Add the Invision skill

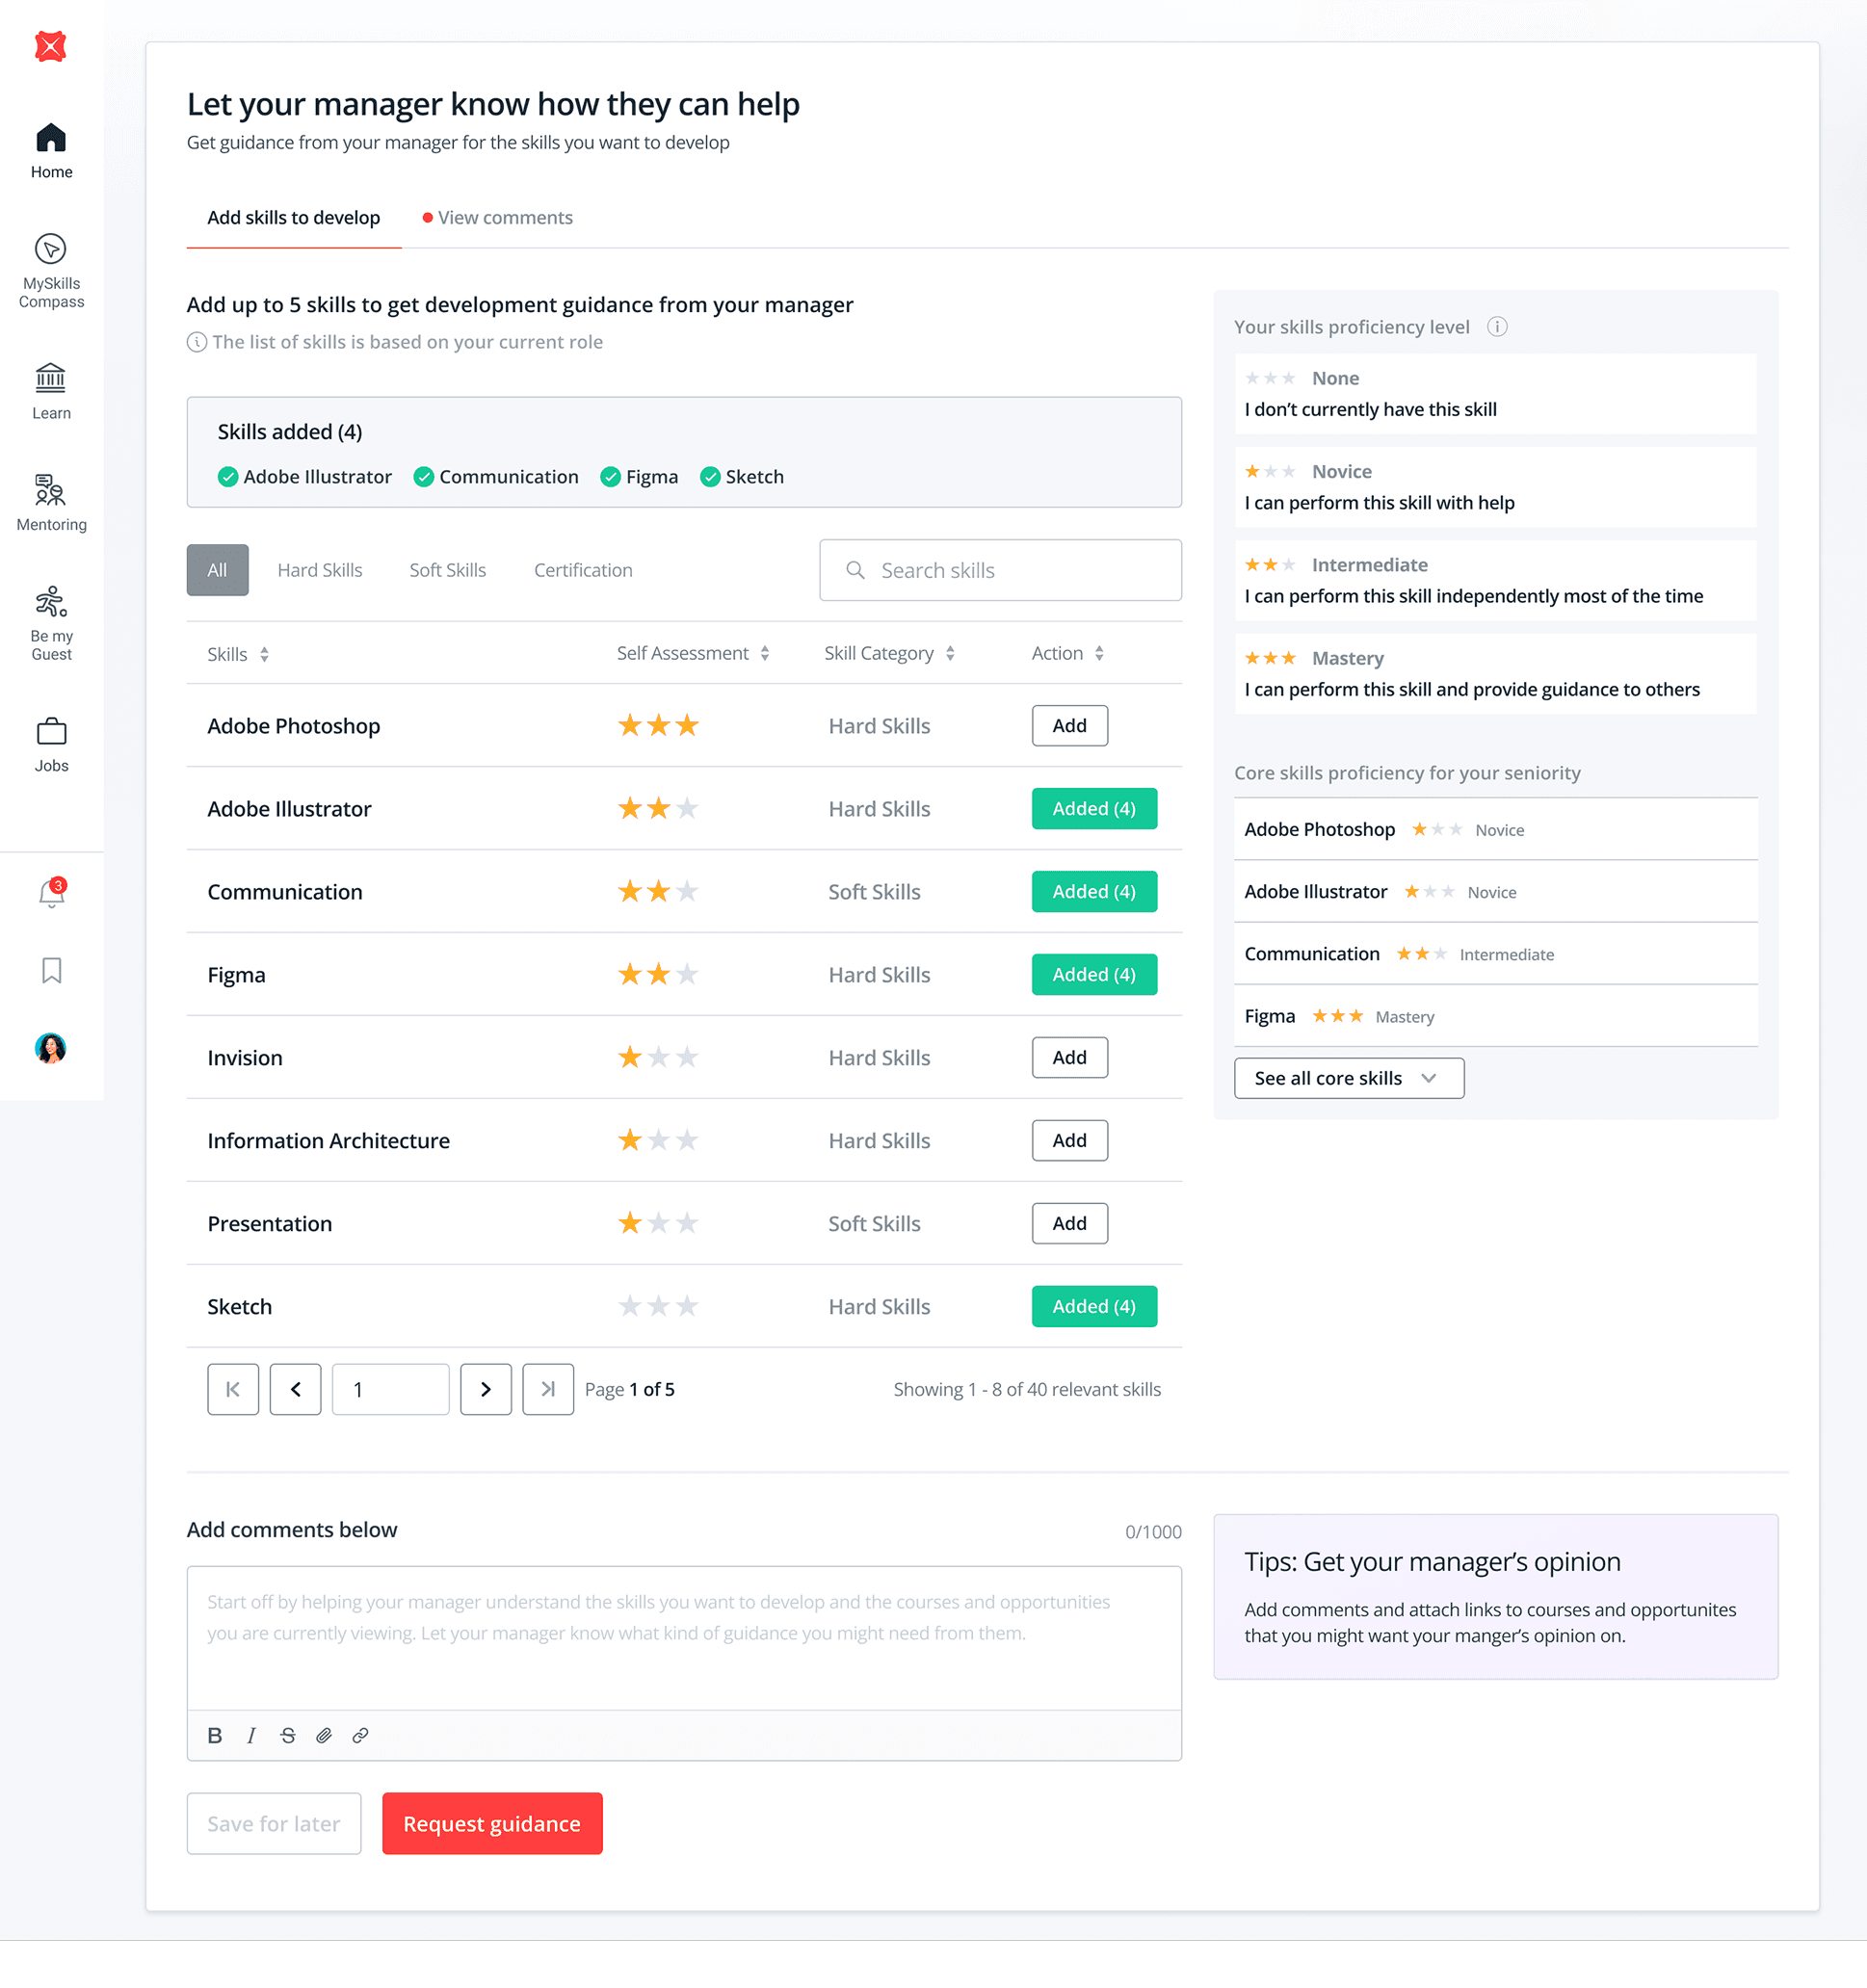1068,1057
